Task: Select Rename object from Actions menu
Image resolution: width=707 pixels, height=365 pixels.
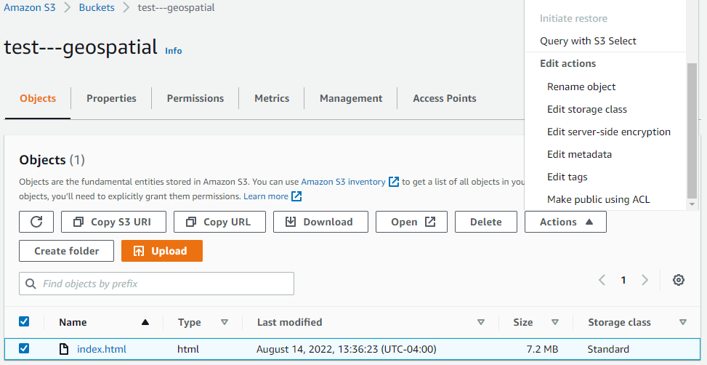Action: 581,87
